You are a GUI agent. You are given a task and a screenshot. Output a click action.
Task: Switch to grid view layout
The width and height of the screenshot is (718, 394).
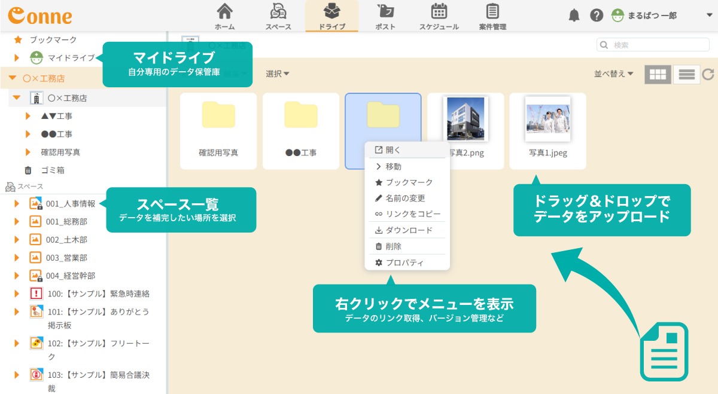658,74
